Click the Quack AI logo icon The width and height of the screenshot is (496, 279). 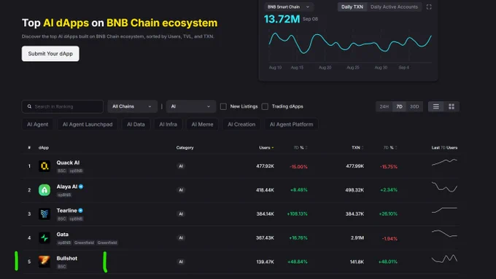[44, 166]
